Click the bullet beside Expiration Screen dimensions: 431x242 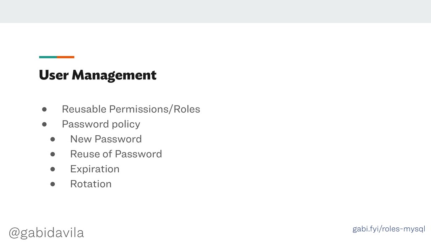pos(53,169)
